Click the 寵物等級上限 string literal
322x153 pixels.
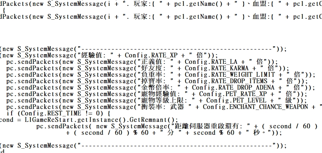[x=166, y=100]
